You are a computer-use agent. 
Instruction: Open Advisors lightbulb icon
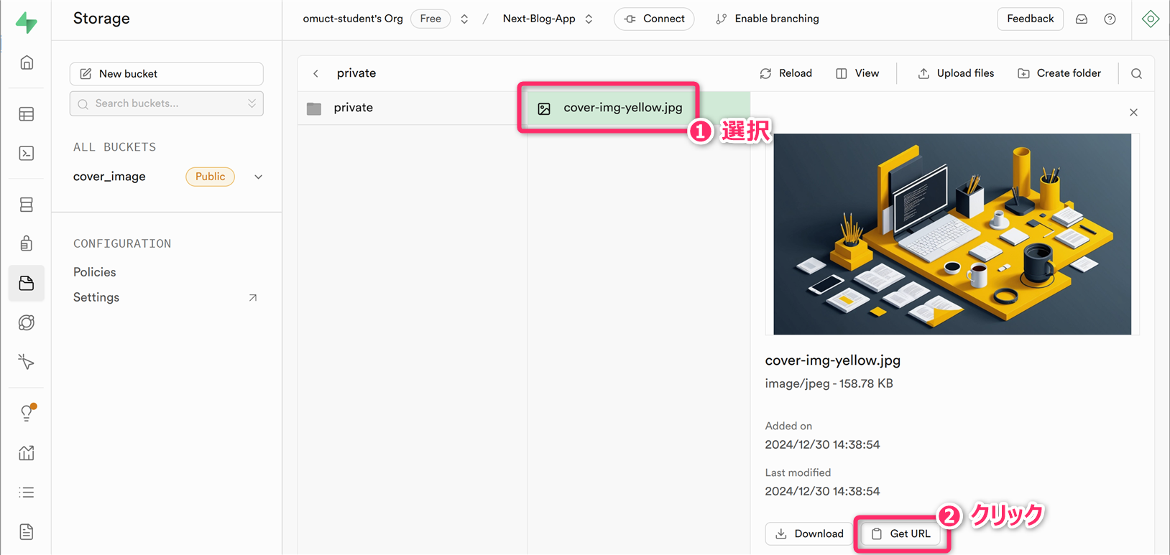(x=27, y=412)
